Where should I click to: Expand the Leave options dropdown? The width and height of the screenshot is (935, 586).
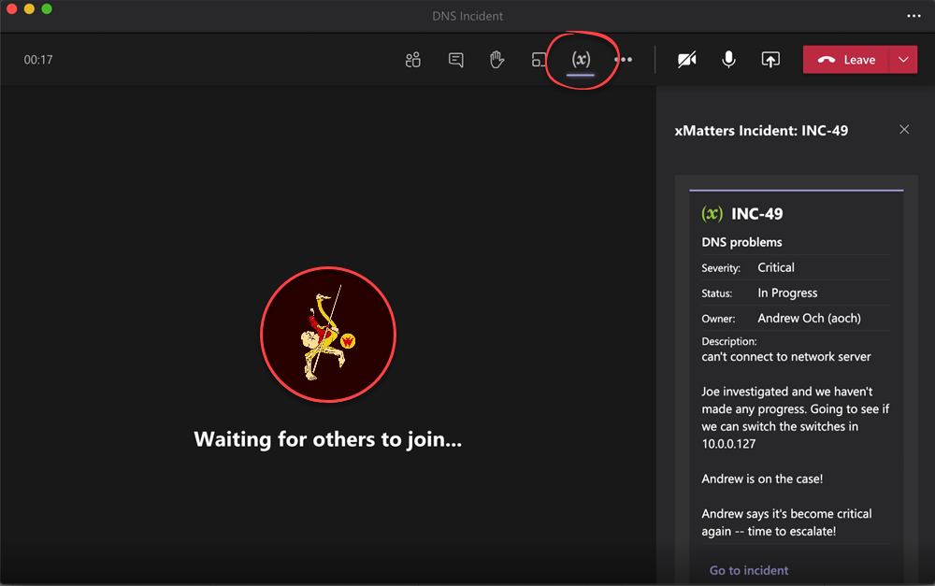(x=903, y=60)
